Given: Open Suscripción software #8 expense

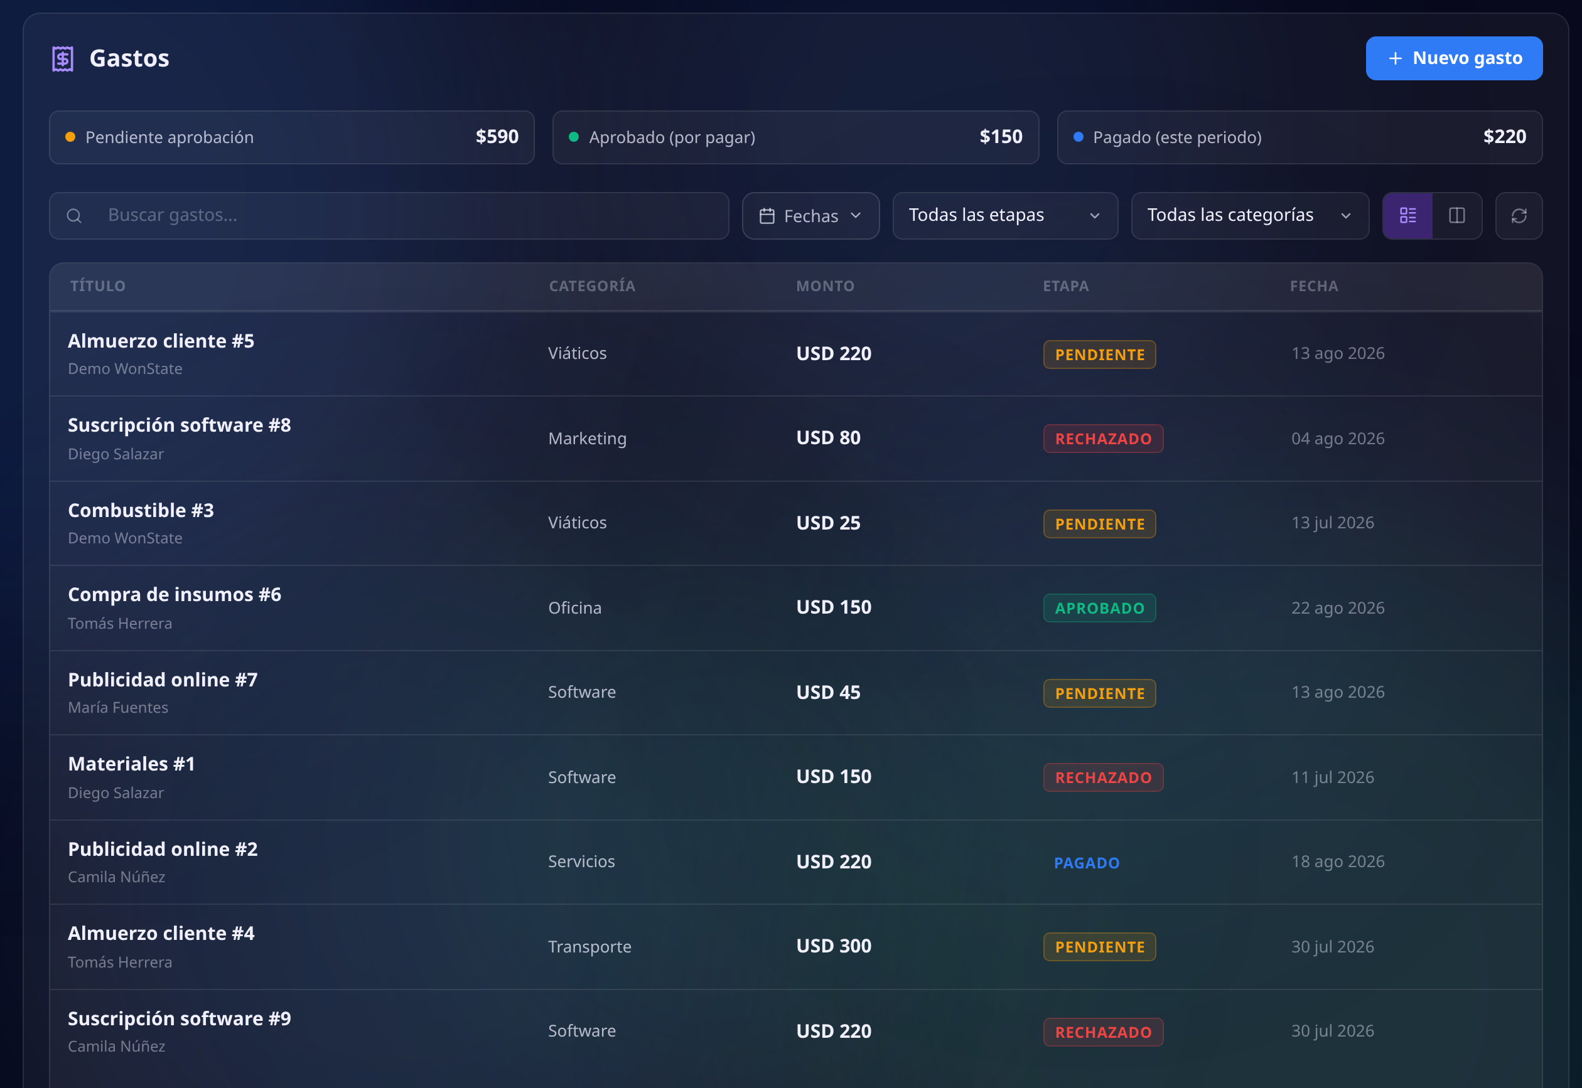Looking at the screenshot, I should tap(796, 439).
